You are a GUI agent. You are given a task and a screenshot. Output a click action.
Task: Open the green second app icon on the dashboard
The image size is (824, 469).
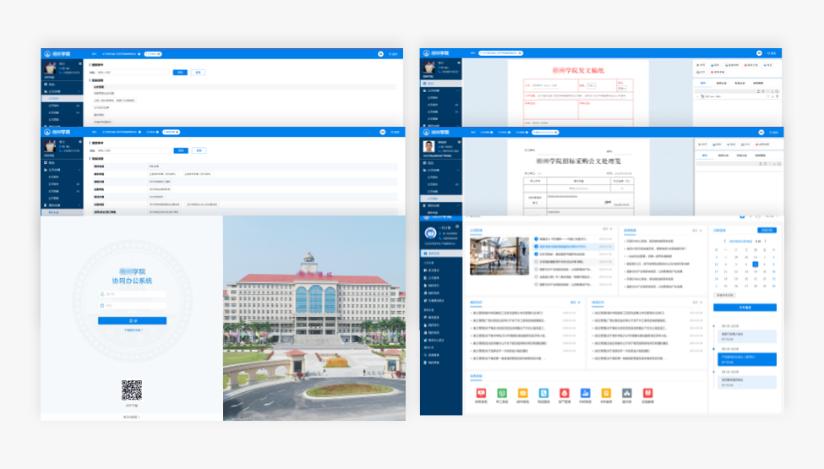[502, 393]
